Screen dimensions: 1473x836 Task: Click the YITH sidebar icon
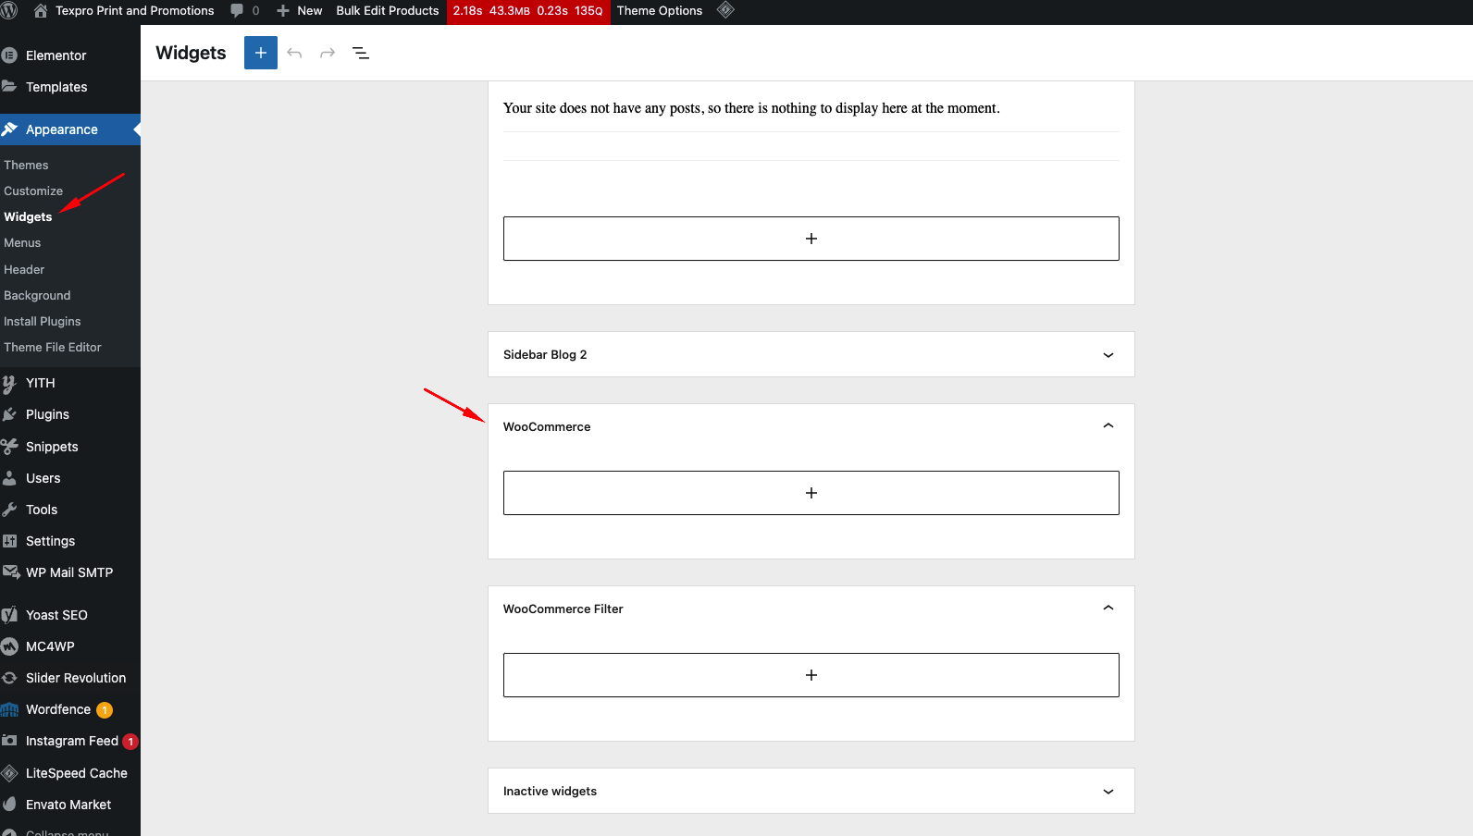click(x=9, y=383)
